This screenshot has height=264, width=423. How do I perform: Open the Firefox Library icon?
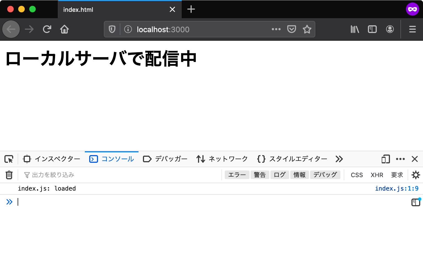(x=354, y=29)
